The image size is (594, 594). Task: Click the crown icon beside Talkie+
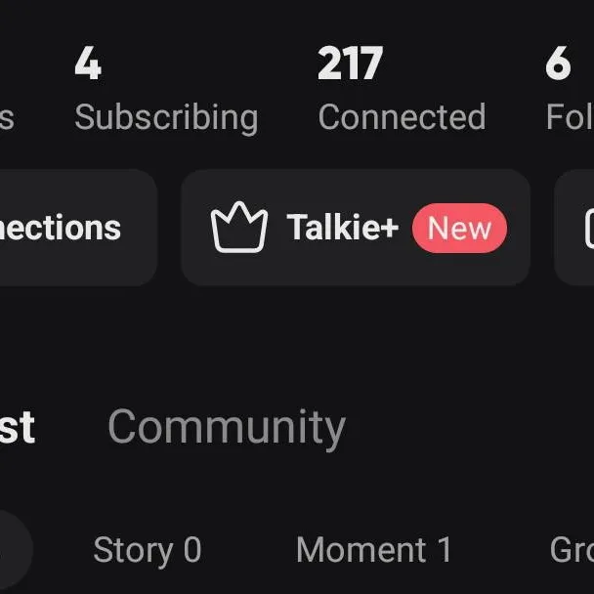pyautogui.click(x=239, y=228)
